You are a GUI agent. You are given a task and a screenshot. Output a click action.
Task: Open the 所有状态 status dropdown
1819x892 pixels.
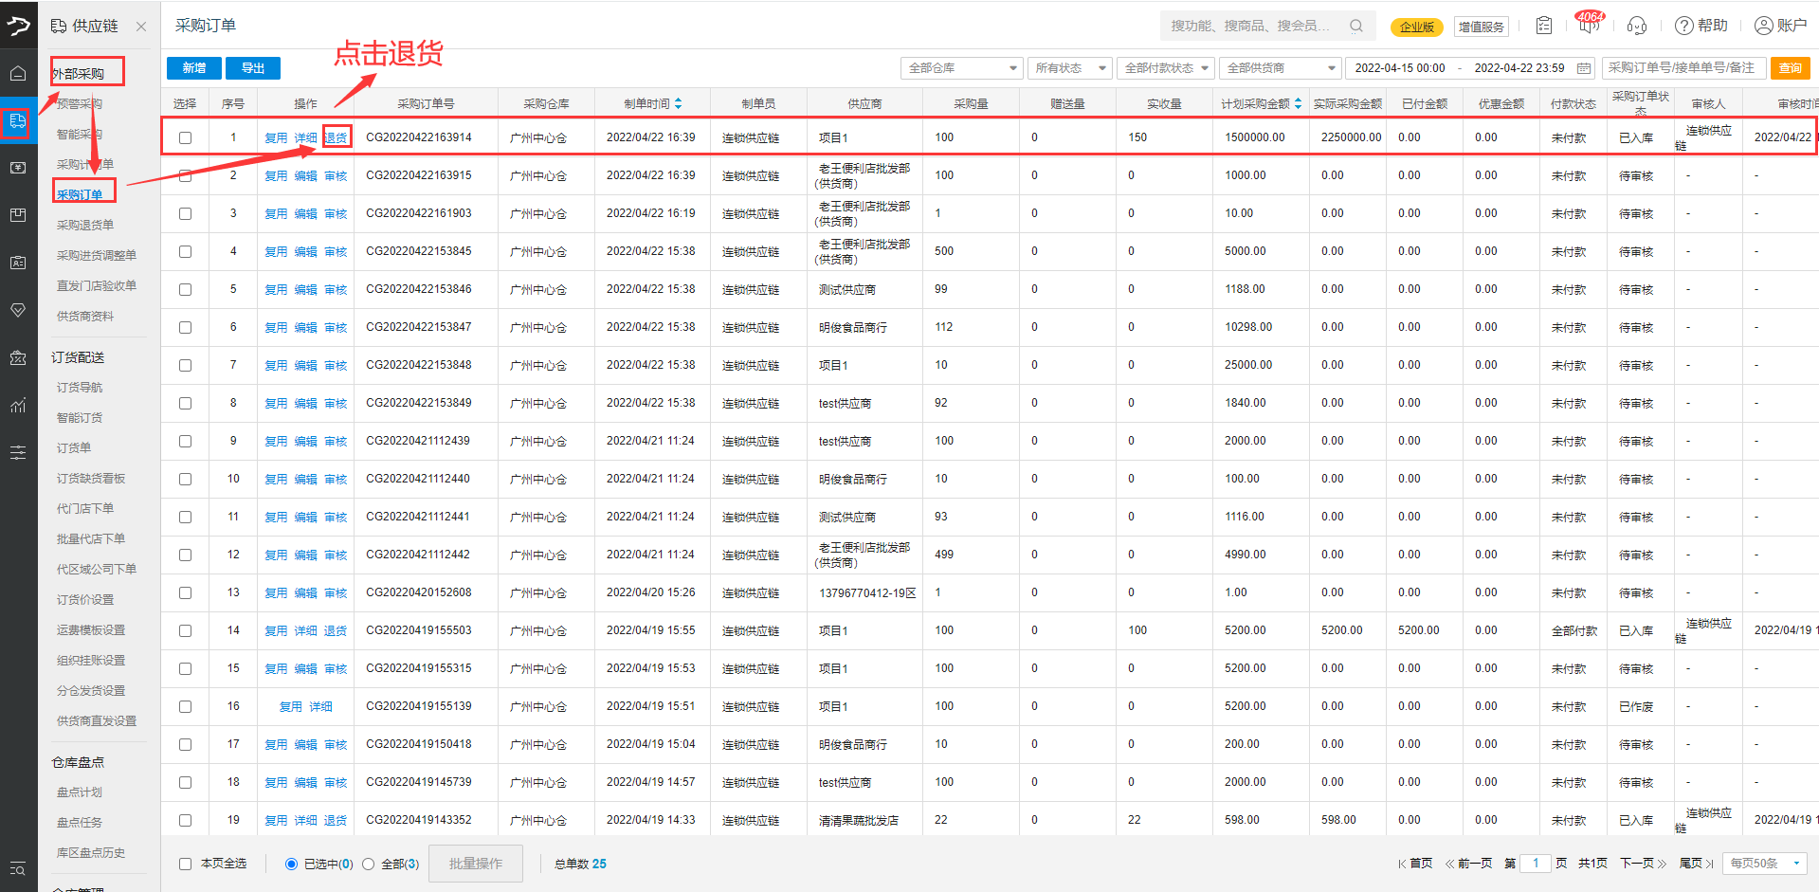(1069, 68)
